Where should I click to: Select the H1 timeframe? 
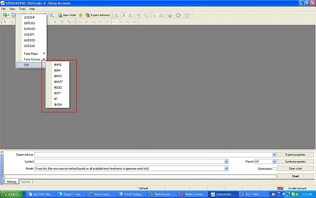(107, 22)
